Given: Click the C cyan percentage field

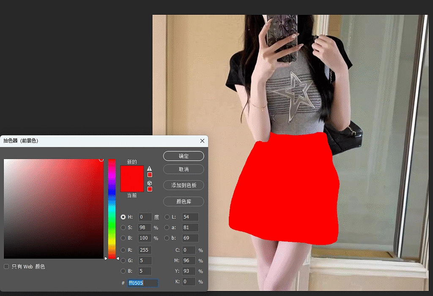Looking at the screenshot, I should coord(189,250).
